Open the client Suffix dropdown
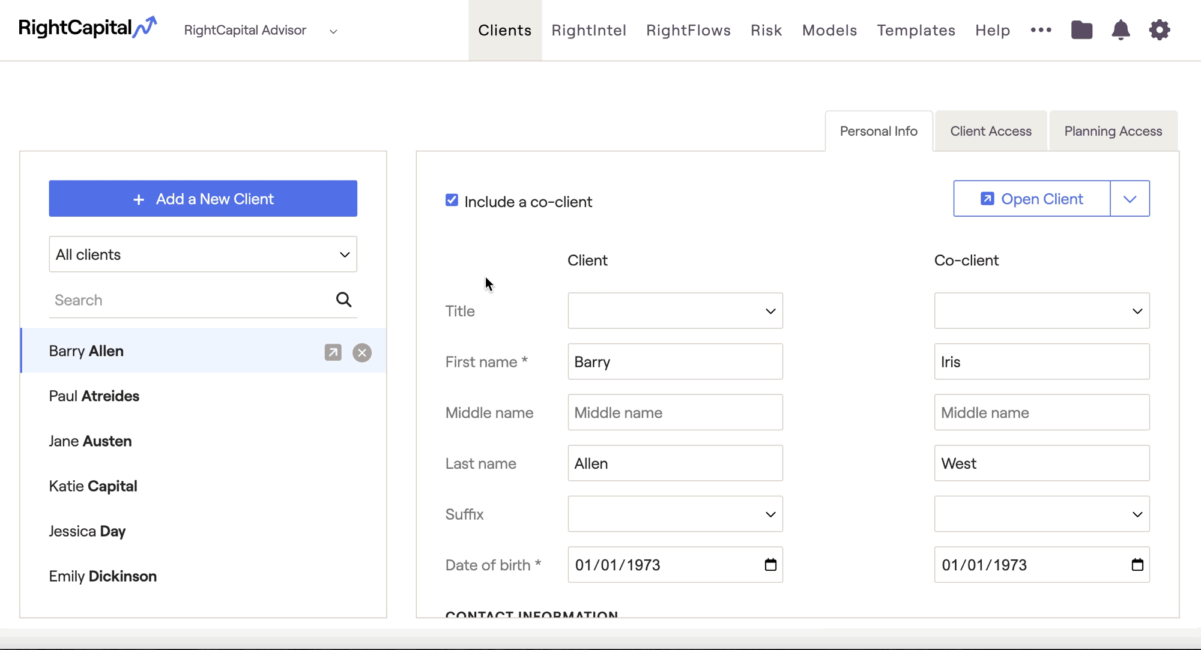 675,514
